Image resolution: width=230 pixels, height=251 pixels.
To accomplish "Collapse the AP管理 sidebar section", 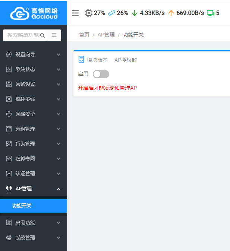I will [x=33, y=188].
